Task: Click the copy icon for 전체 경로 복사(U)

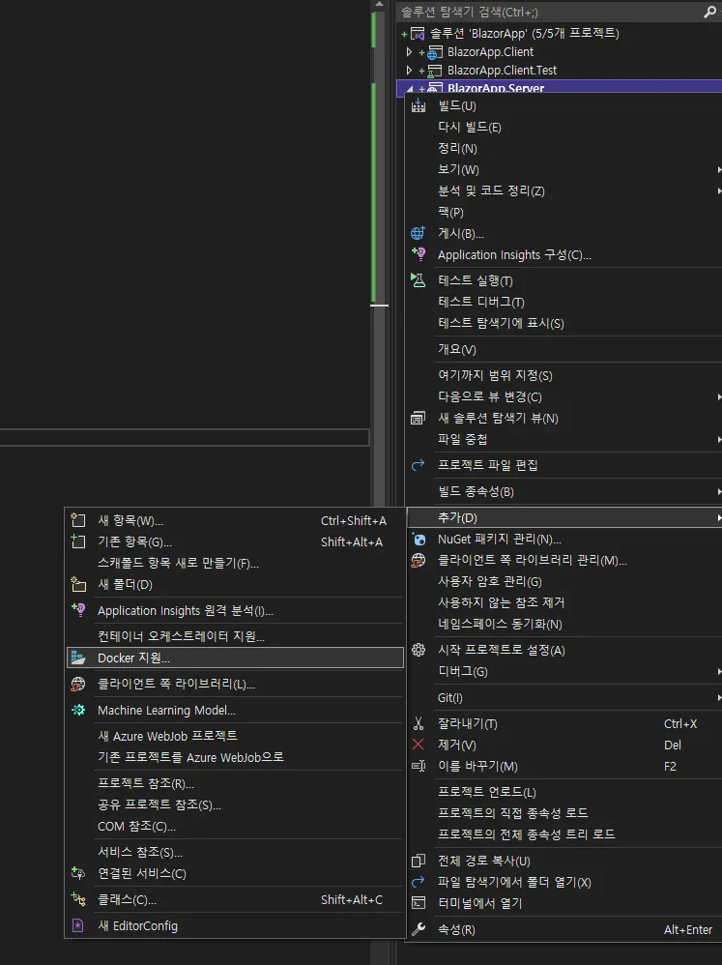Action: point(419,861)
